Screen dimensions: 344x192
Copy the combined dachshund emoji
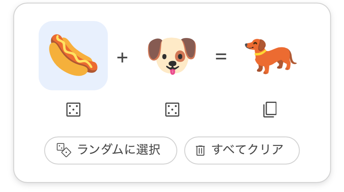click(x=270, y=109)
